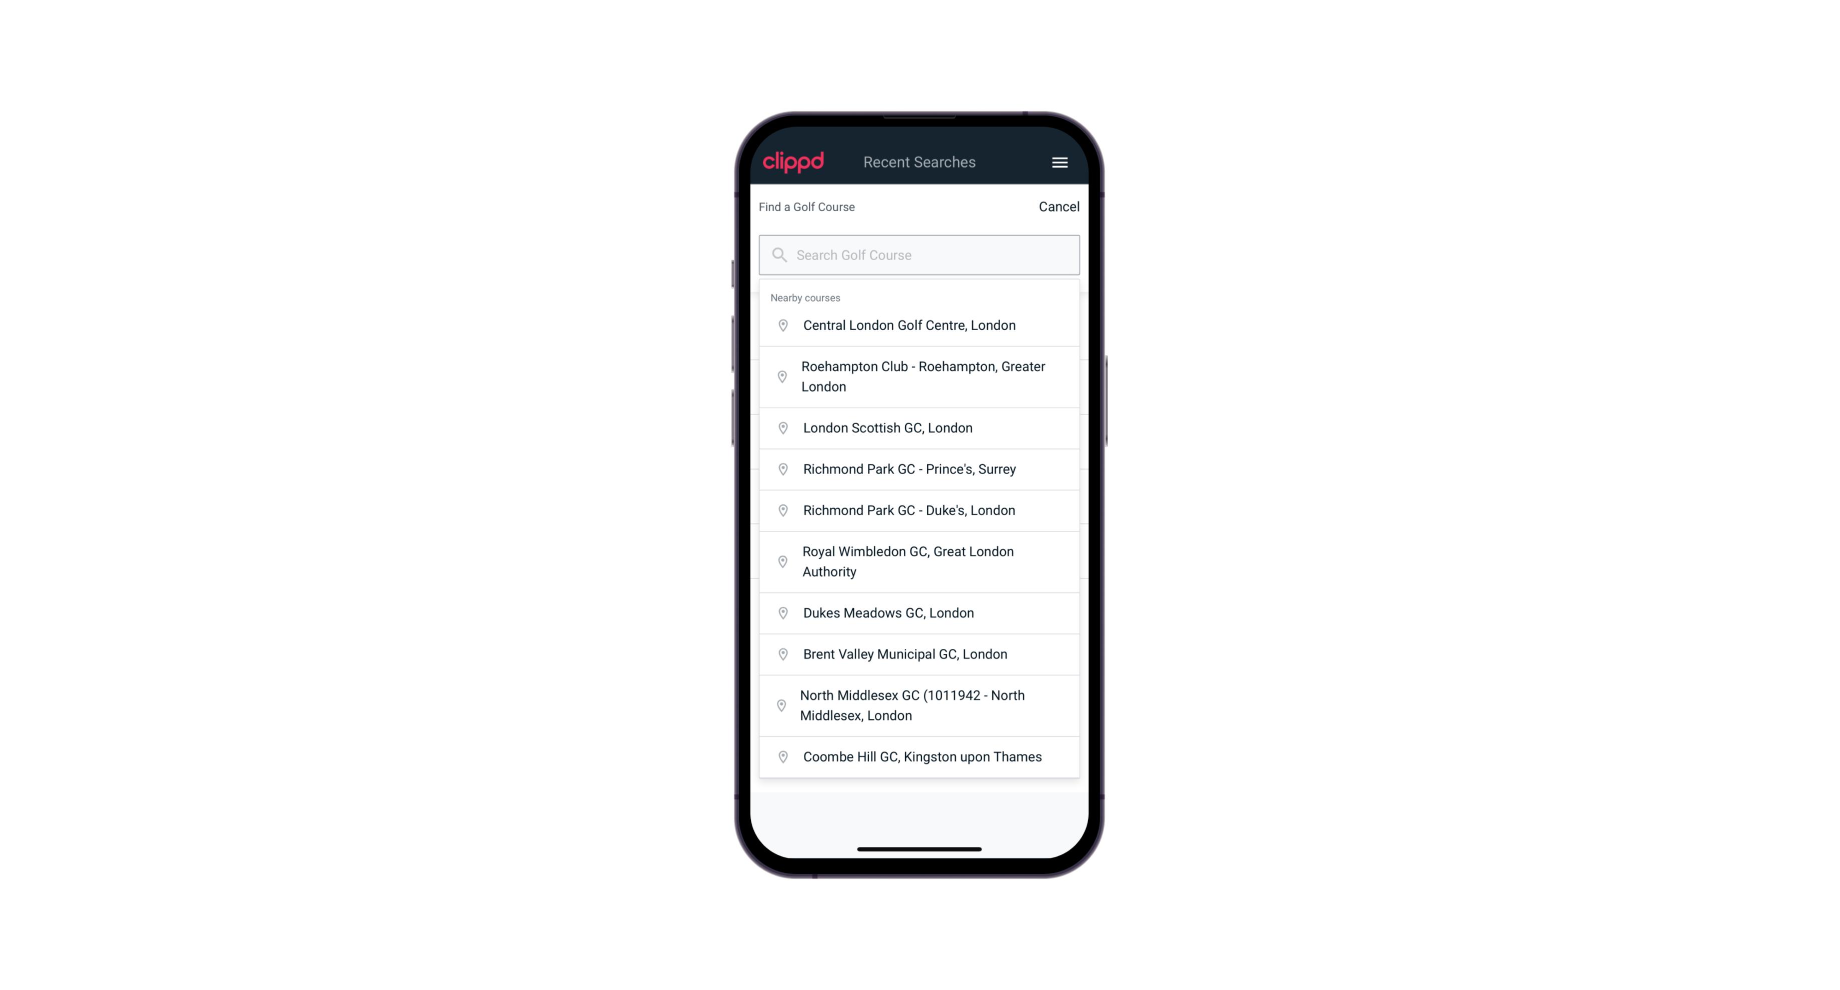Select Dukes Meadows GC London
The width and height of the screenshot is (1840, 990).
pos(919,612)
